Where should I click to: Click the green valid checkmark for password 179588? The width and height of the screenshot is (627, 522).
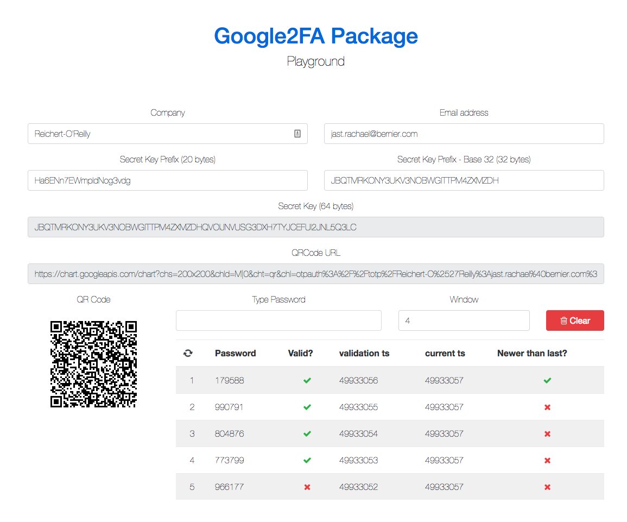coord(307,381)
